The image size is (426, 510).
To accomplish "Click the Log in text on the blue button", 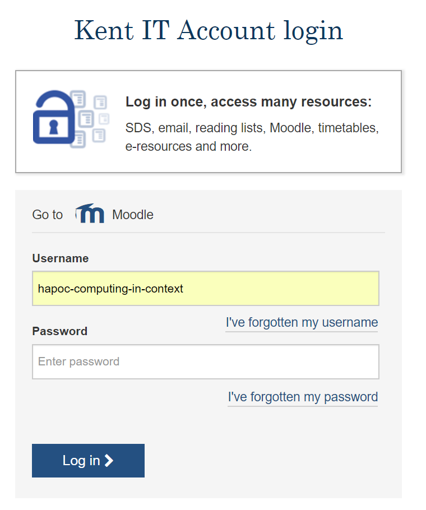I will click(81, 461).
